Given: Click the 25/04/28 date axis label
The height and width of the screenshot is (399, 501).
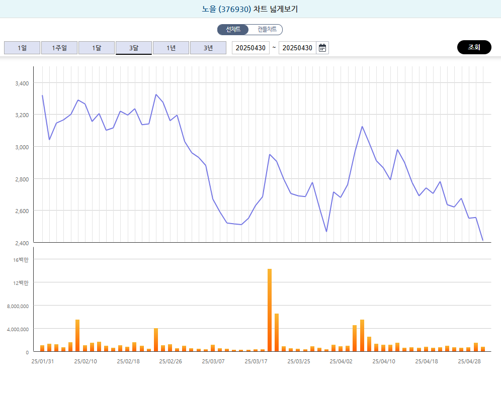Looking at the screenshot, I should click(469, 361).
